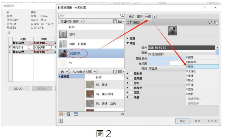
Task: Switch to the 图形 tab
Action: (140, 17)
